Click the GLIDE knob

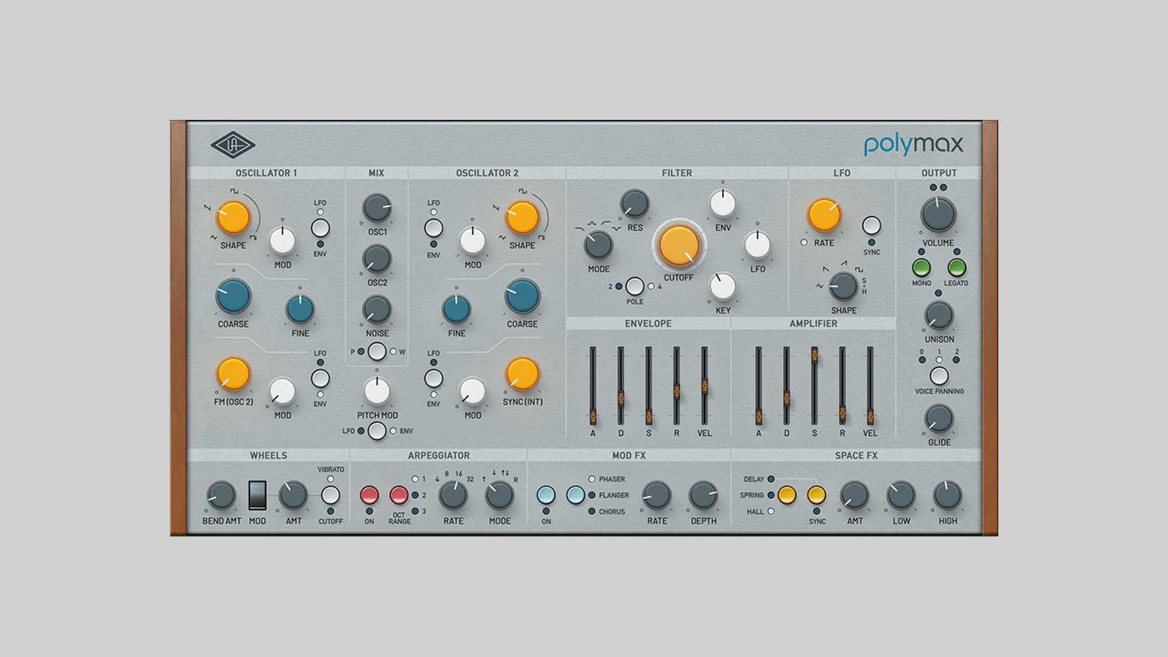(939, 419)
